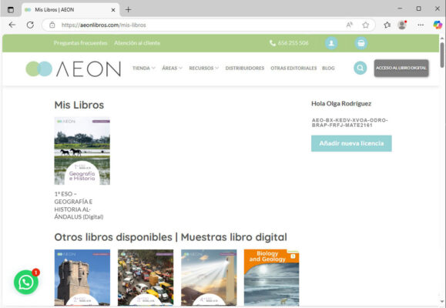Open the tab actions menu icon
This screenshot has width=446, height=308.
point(11,10)
